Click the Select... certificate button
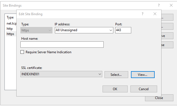This screenshot has width=177, height=107. tap(116, 74)
